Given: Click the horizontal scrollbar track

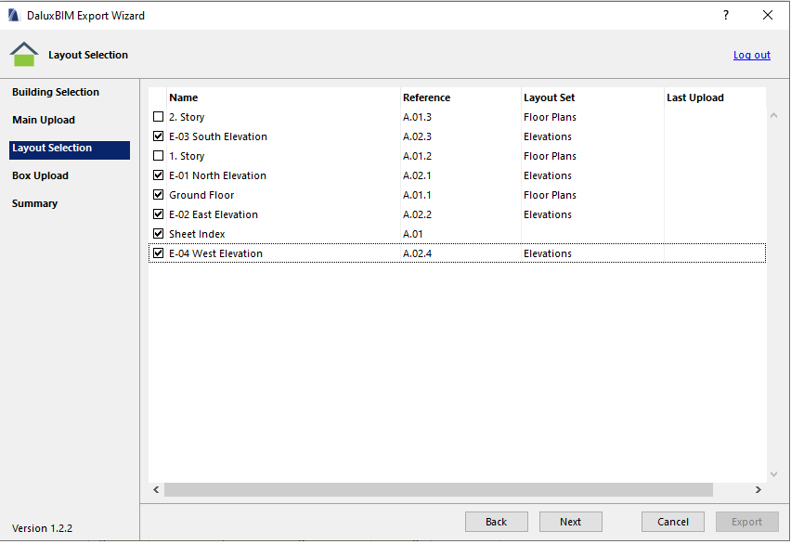Looking at the screenshot, I should 732,490.
